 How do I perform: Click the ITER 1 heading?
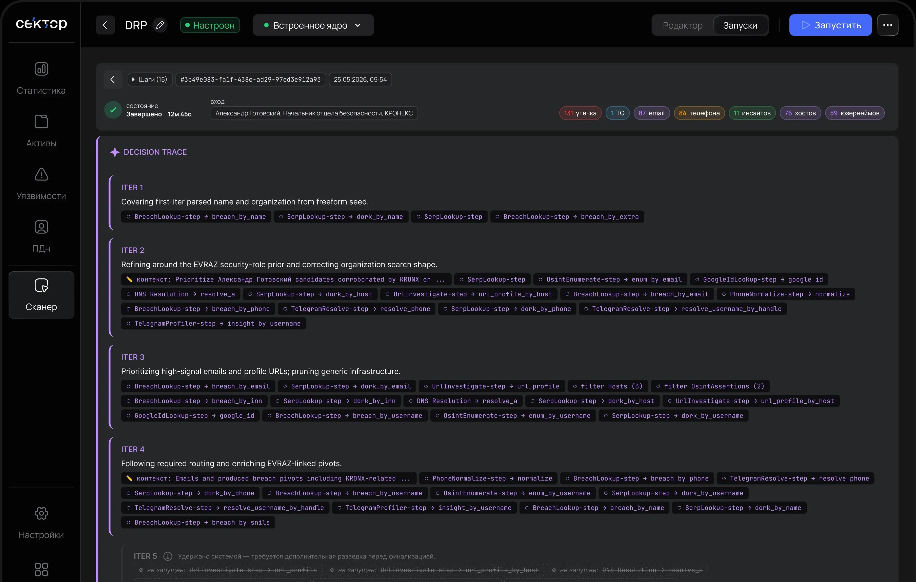pyautogui.click(x=132, y=188)
